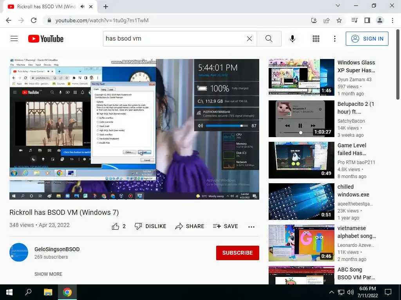Open tab search chevron
Screen dimensions: 401x300
(x=338, y=5)
